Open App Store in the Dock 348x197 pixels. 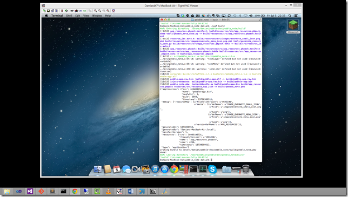click(x=164, y=169)
